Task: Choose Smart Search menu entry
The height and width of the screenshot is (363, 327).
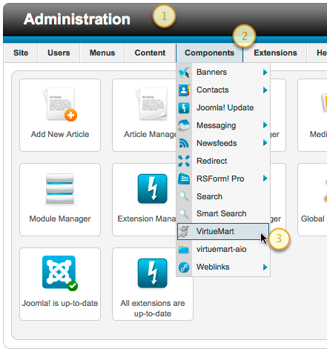Action: point(223,213)
